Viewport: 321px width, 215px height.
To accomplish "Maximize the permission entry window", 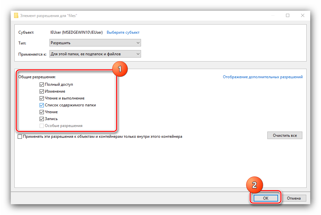I will click(x=288, y=15).
